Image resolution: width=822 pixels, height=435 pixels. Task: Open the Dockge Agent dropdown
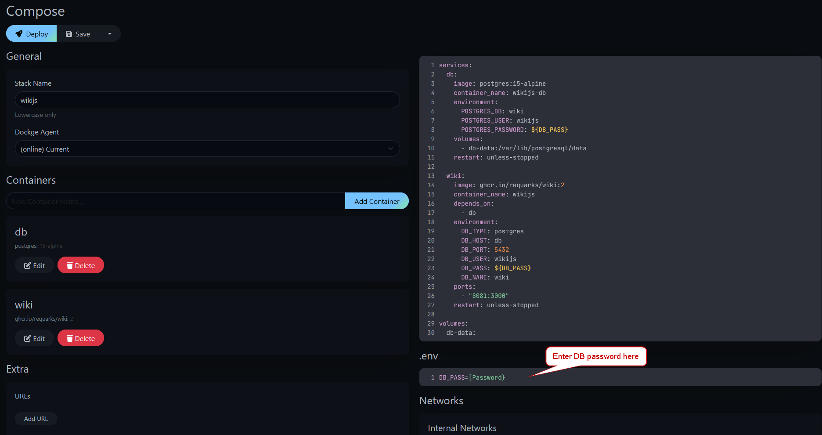coord(207,149)
